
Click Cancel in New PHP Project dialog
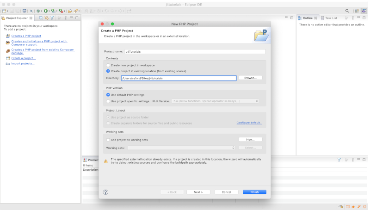(226, 192)
